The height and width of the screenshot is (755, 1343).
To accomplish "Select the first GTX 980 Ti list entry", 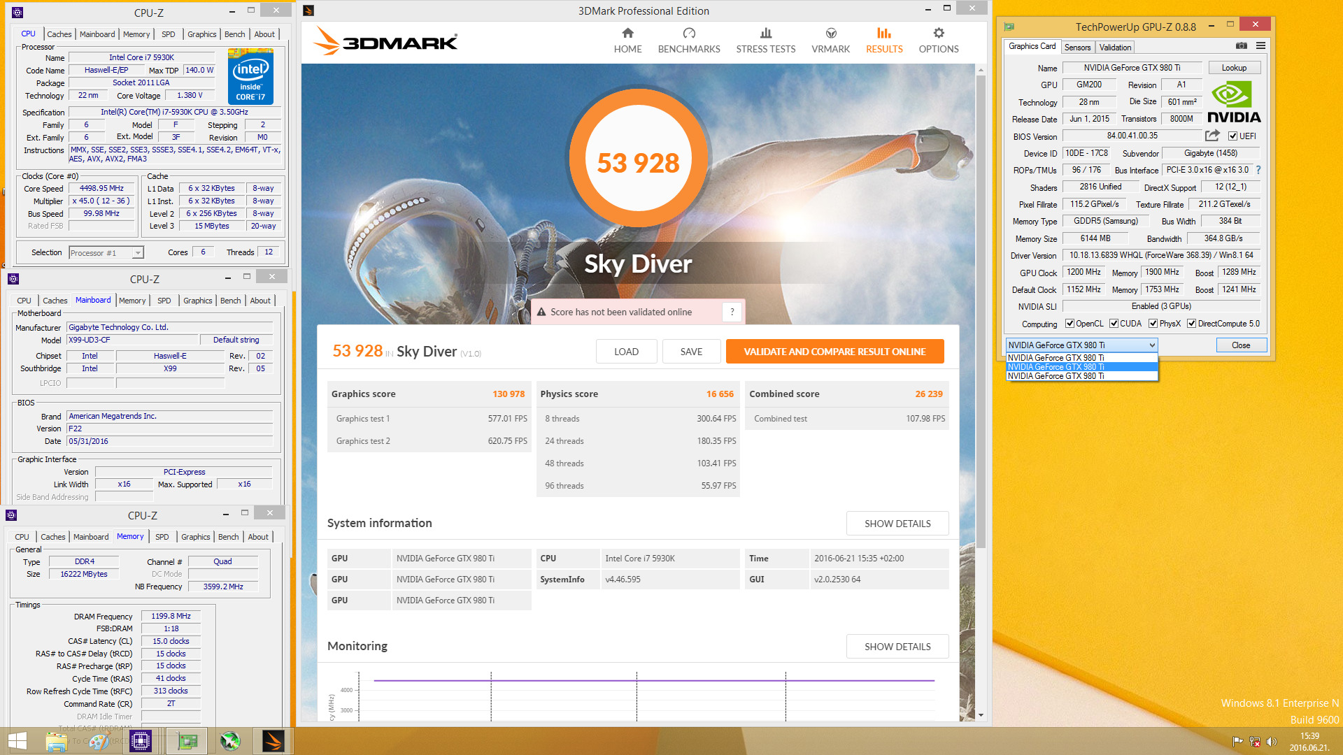I will click(x=1081, y=358).
